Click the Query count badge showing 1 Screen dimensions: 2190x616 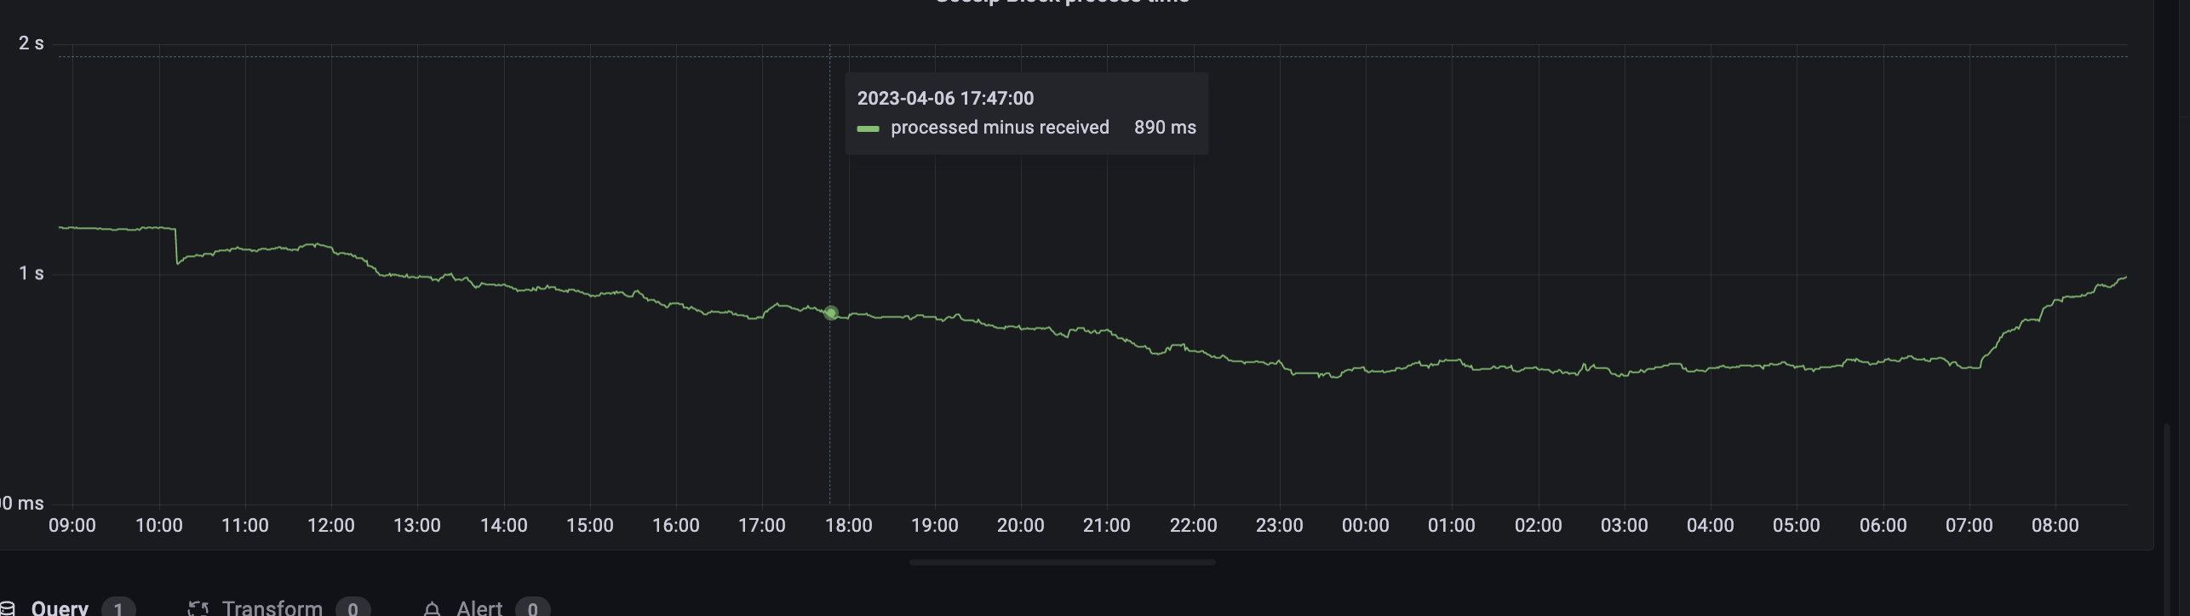pyautogui.click(x=118, y=608)
